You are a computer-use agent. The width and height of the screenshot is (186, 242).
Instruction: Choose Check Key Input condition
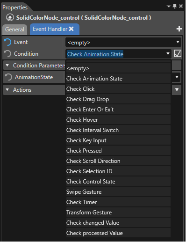118,140
